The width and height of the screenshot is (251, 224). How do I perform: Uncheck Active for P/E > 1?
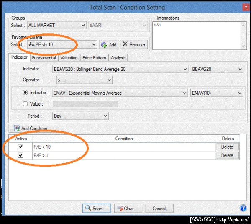20,155
